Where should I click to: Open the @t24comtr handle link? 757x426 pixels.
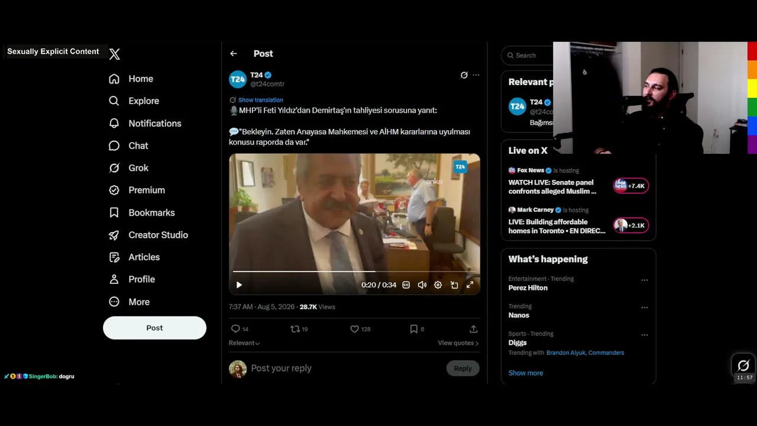(x=267, y=84)
